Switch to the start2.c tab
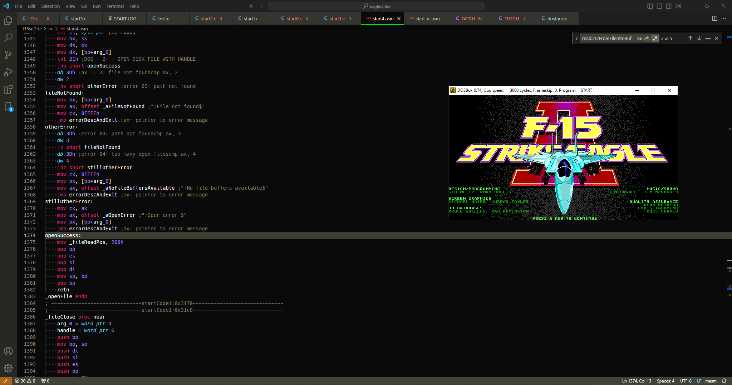The height and width of the screenshot is (385, 732). point(211,19)
